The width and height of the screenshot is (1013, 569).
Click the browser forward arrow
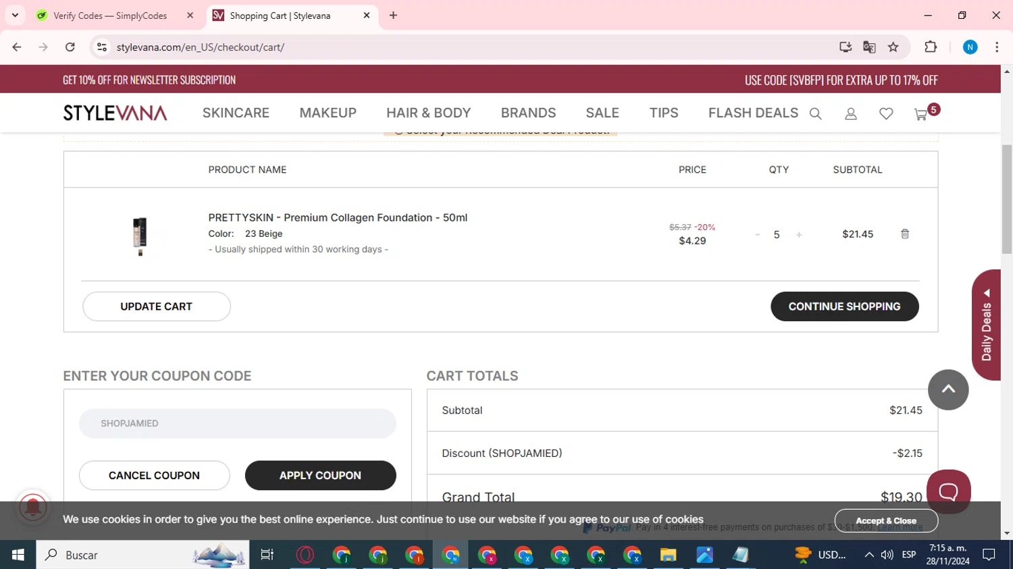pos(43,47)
